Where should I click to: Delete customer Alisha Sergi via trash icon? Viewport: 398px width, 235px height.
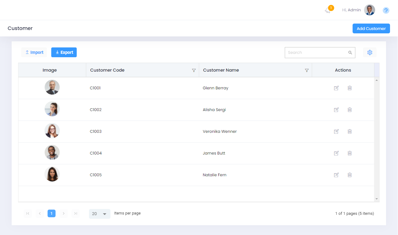coord(350,110)
